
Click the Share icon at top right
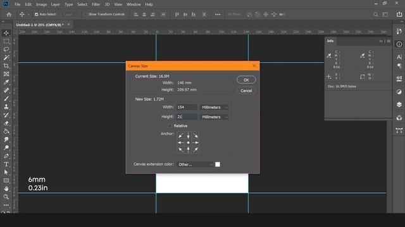[399, 15]
